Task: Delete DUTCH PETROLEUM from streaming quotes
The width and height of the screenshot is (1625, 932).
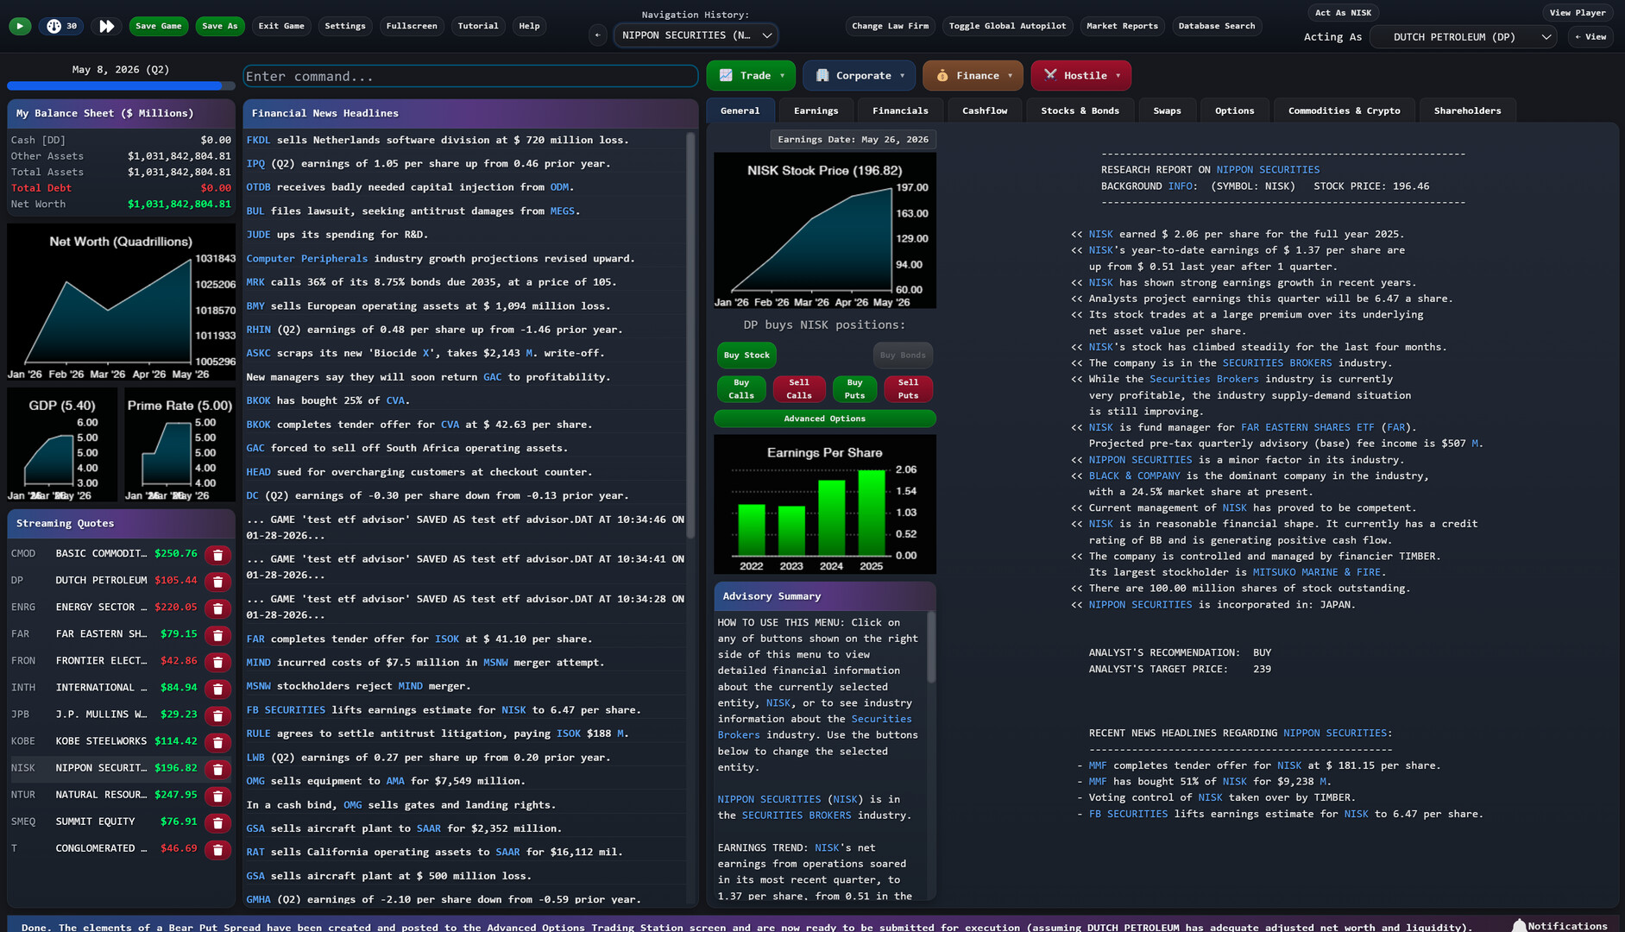Action: (x=217, y=582)
